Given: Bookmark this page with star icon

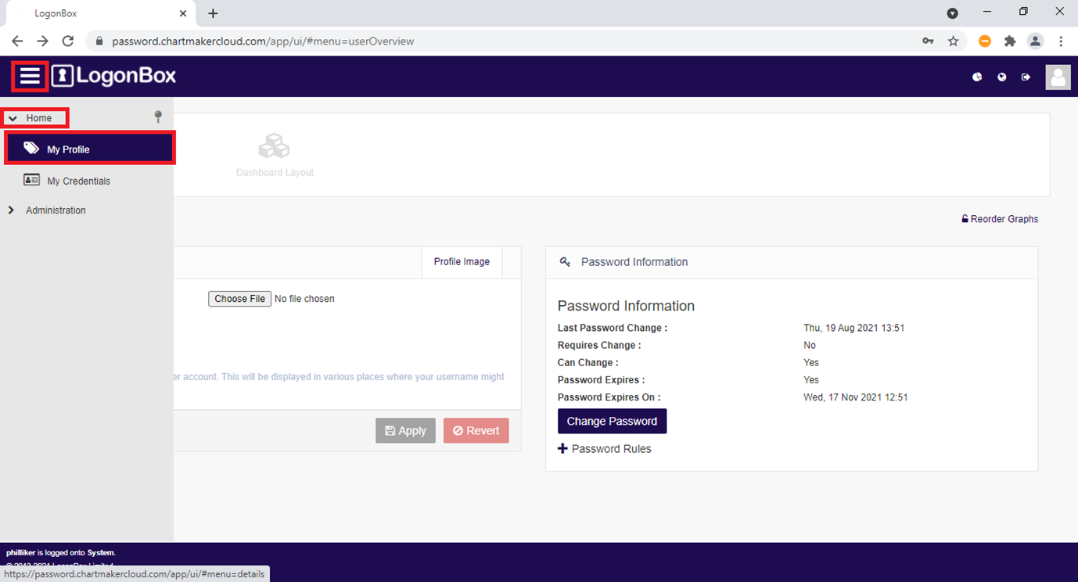Looking at the screenshot, I should [x=953, y=41].
